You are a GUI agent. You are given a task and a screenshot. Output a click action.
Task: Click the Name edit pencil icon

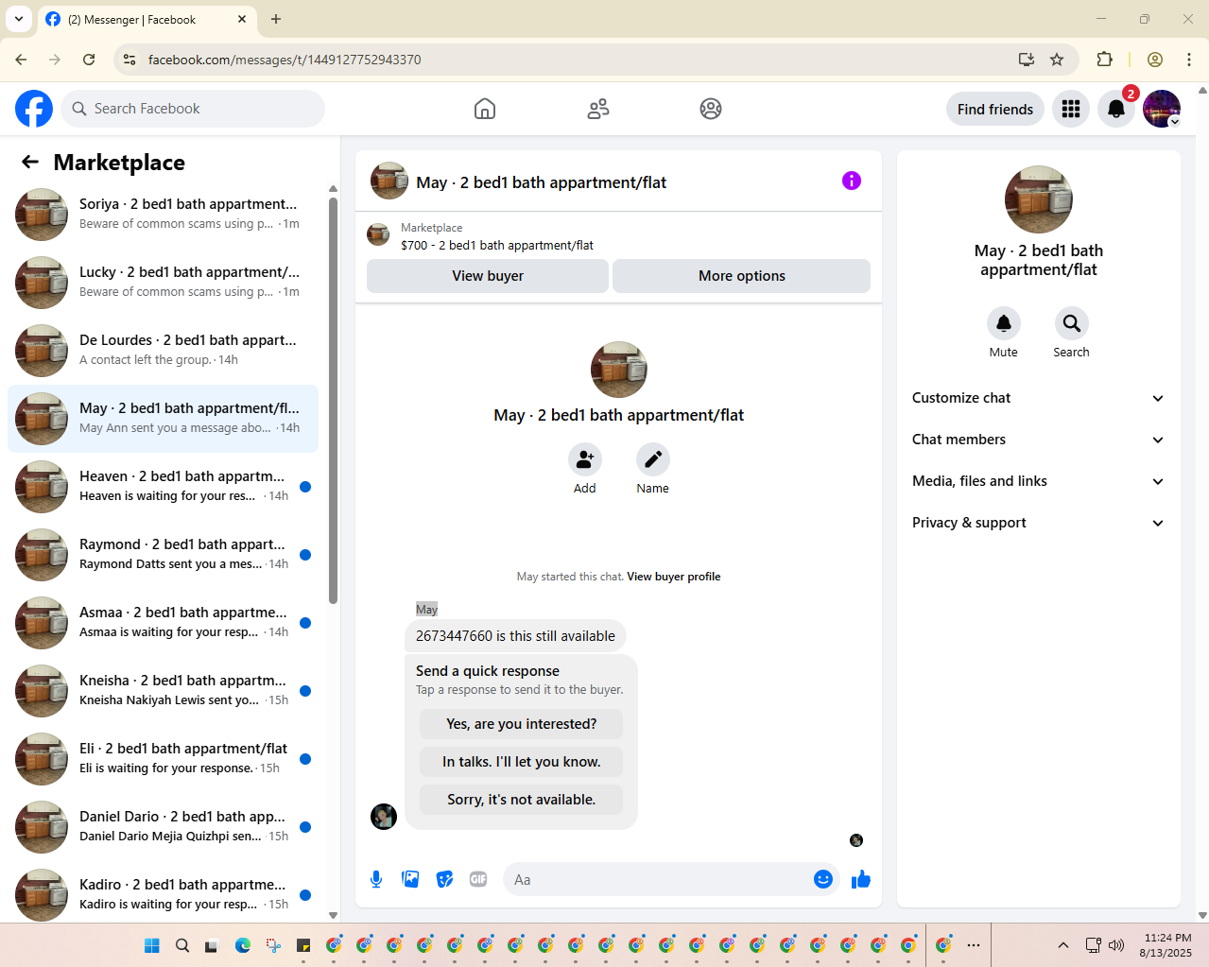tap(653, 459)
